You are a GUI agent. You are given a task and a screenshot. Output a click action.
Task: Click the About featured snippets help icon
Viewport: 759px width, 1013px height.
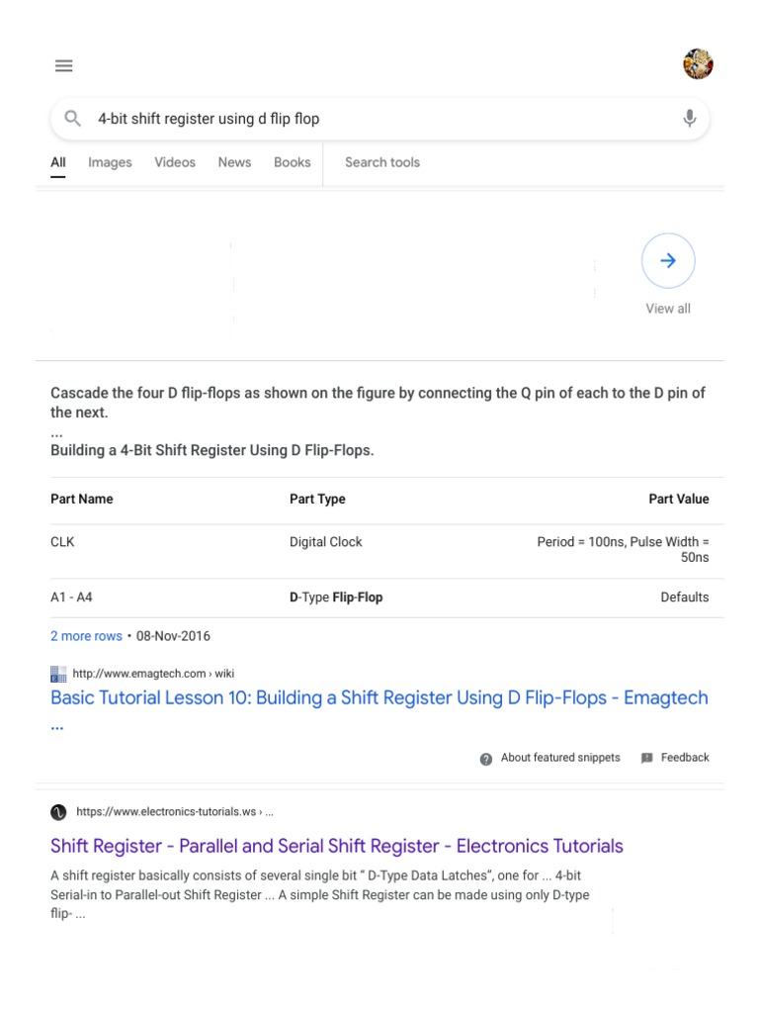click(486, 759)
